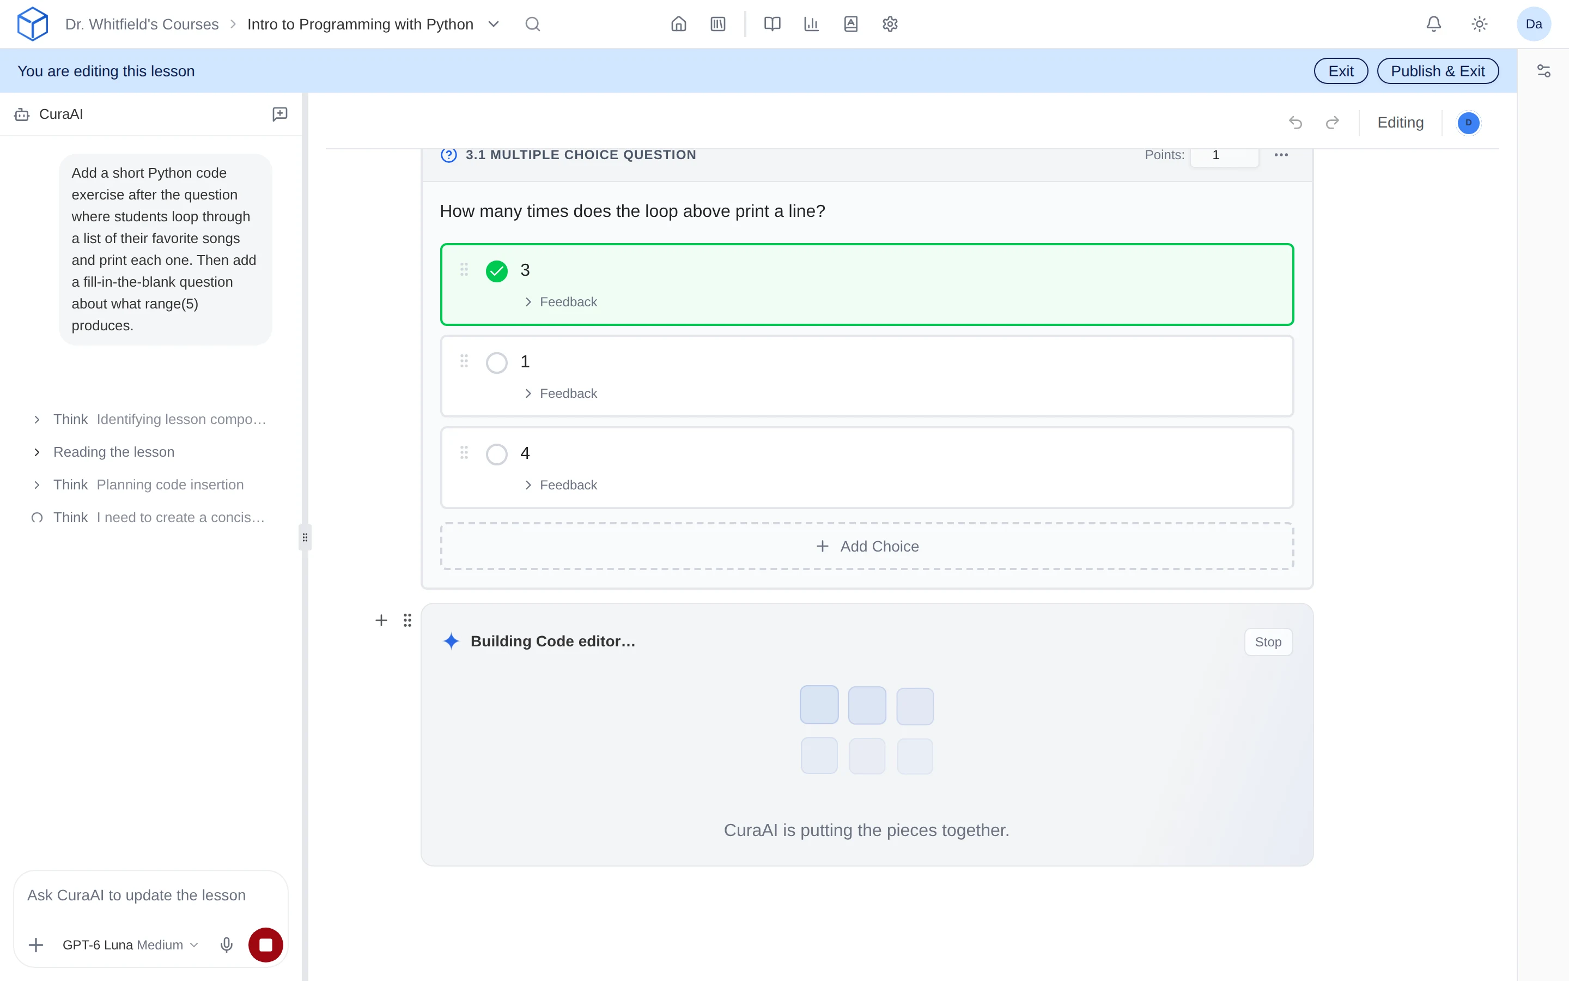Click Publish & Exit
The height and width of the screenshot is (981, 1569).
pos(1437,71)
